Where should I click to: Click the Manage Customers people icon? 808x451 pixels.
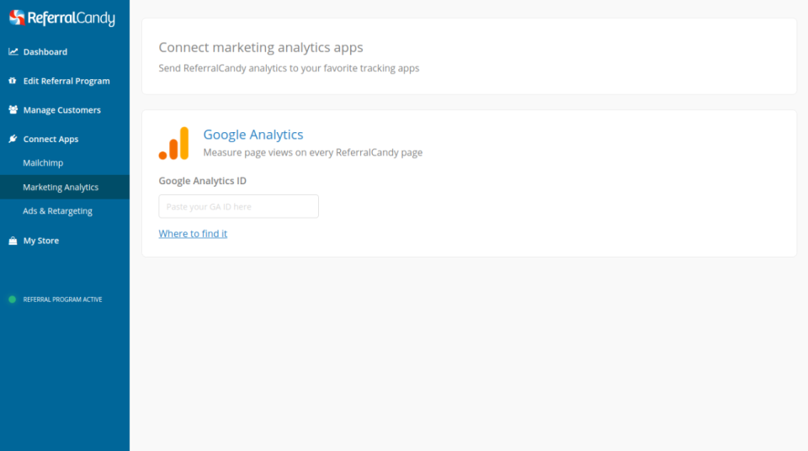click(13, 110)
